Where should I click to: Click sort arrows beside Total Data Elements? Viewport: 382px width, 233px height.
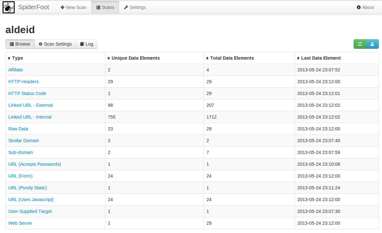point(207,58)
